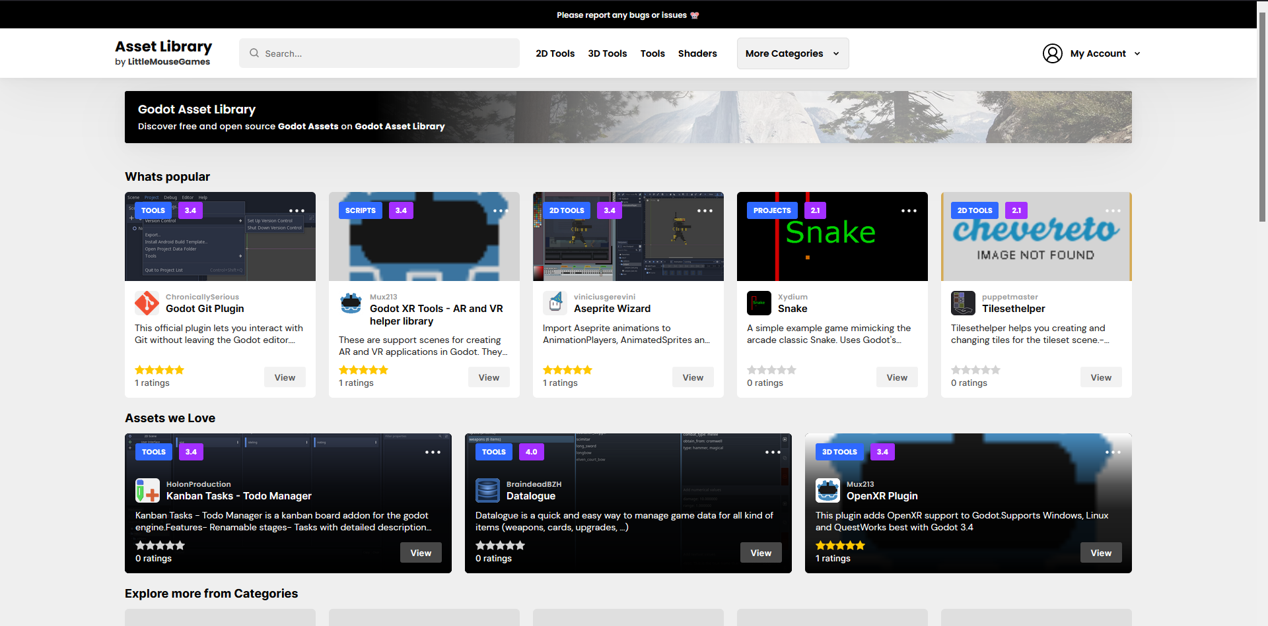
Task: View the Tilesethelper asset
Action: 1101,377
